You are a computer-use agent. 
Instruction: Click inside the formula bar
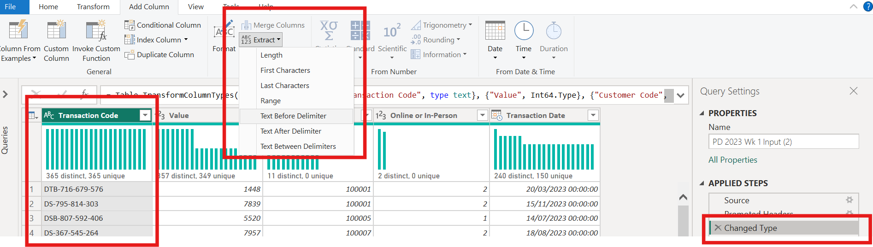(387, 95)
